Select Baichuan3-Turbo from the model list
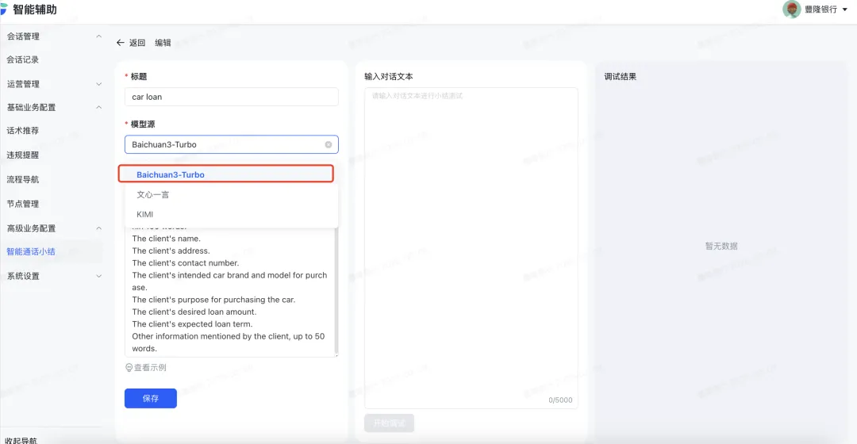The image size is (857, 444). point(171,174)
